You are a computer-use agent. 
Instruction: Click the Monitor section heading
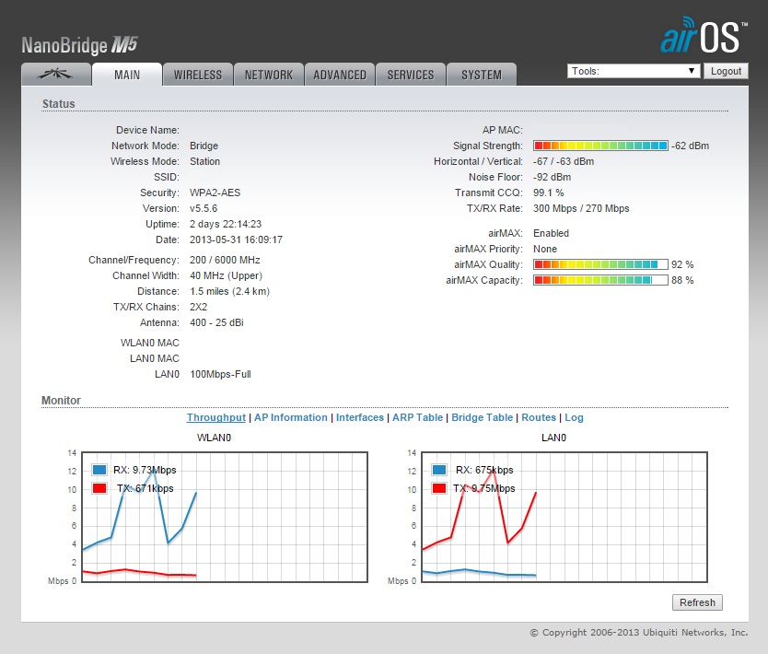(x=61, y=401)
